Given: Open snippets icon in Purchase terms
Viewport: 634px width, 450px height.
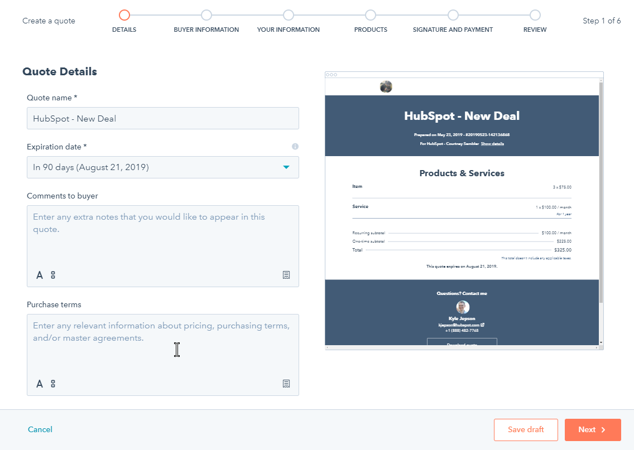Looking at the screenshot, I should [286, 384].
